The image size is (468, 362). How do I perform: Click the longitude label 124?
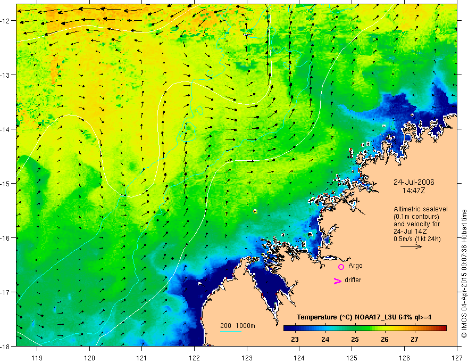click(x=299, y=358)
